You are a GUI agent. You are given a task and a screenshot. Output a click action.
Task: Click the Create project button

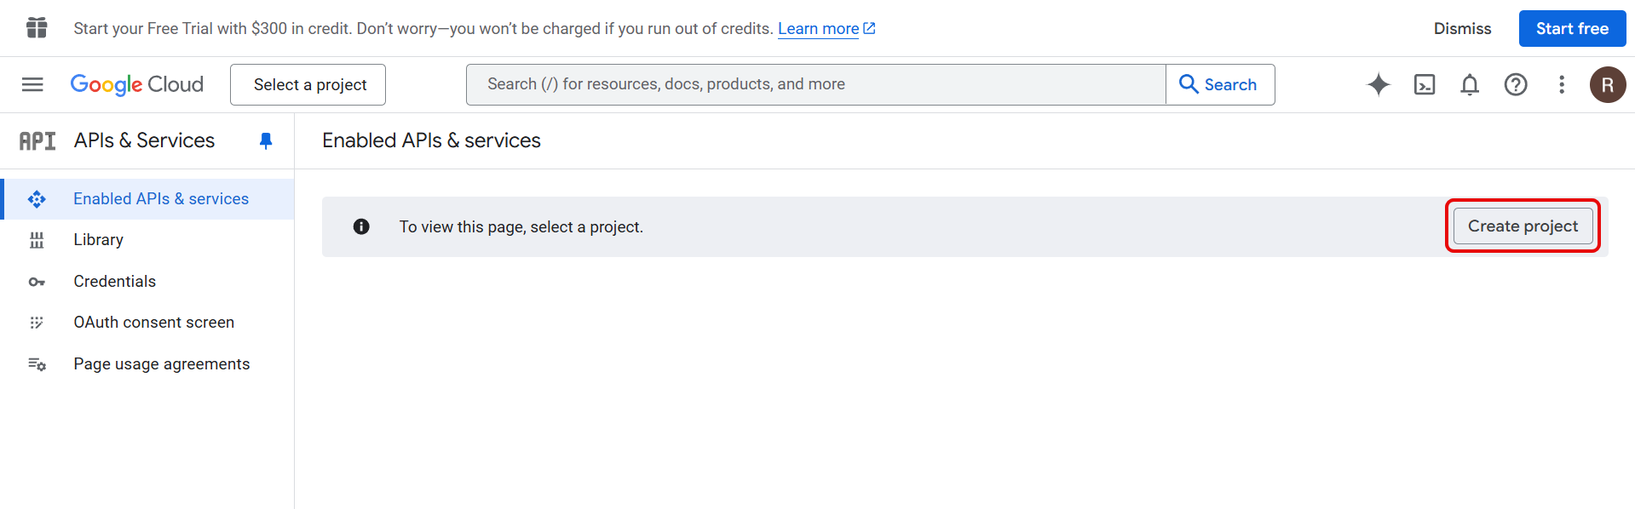pos(1522,226)
